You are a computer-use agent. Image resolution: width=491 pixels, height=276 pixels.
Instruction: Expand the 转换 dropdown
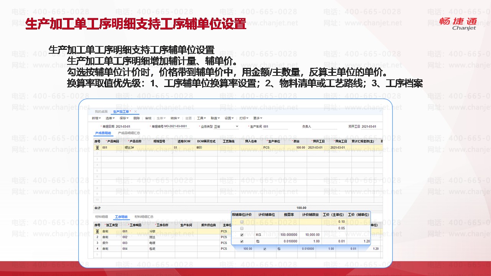pos(175,118)
